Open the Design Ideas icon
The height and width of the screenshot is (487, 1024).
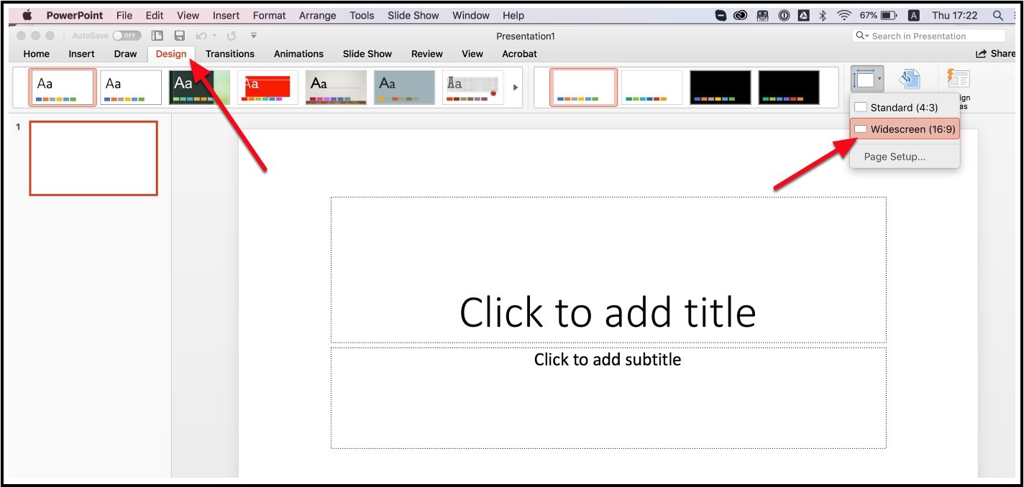(x=958, y=80)
